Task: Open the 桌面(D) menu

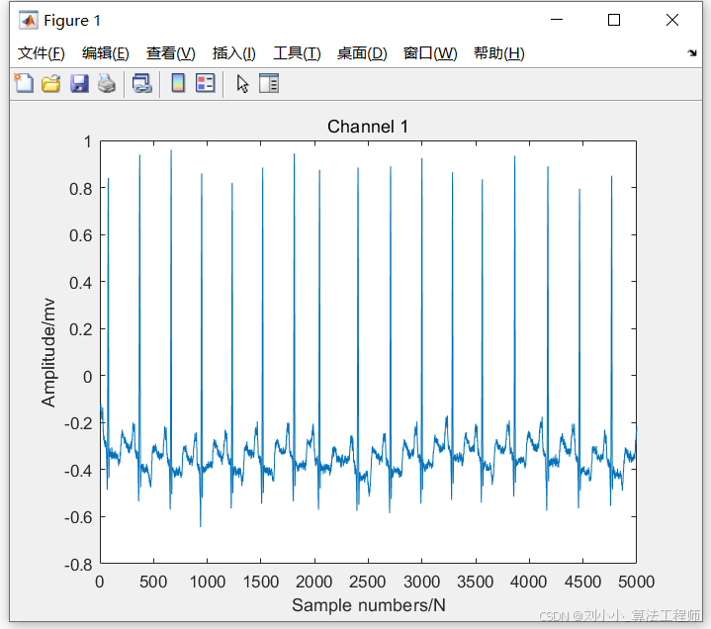Action: click(x=362, y=53)
